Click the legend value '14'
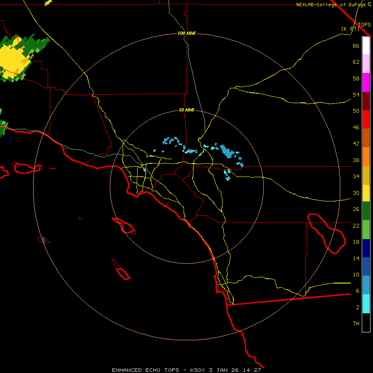This screenshot has height=373, width=373. tap(356, 258)
